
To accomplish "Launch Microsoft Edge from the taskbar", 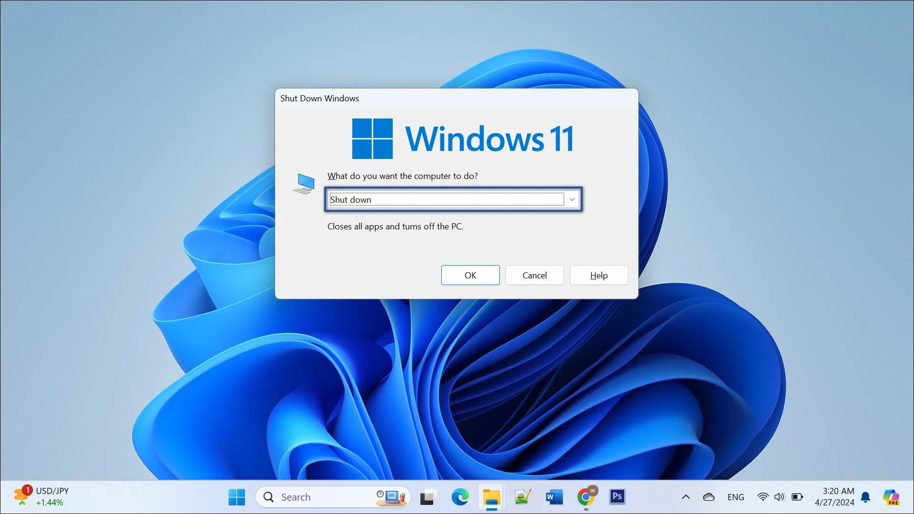I will point(460,497).
